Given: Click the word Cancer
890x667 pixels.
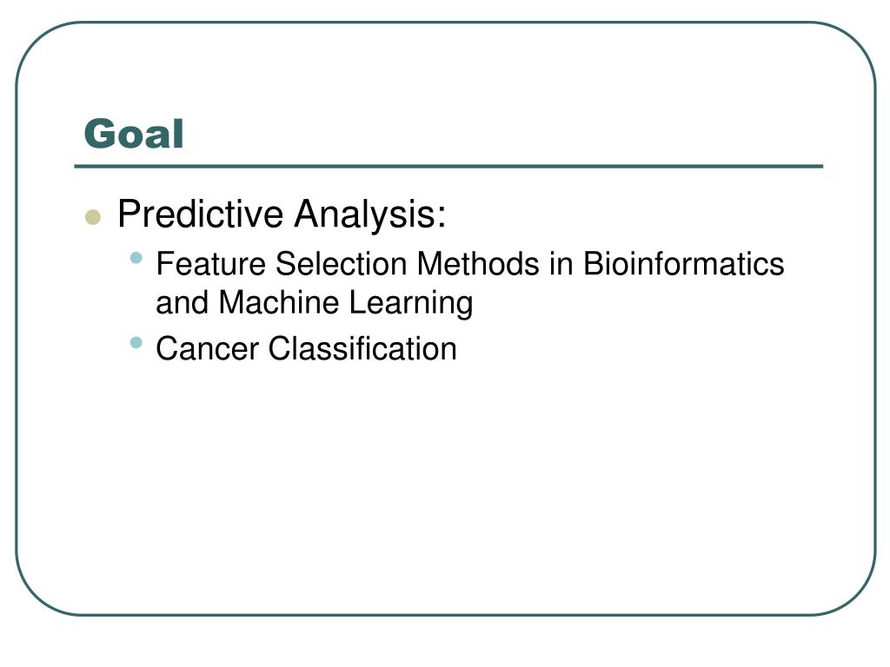Looking at the screenshot, I should pos(207,348).
